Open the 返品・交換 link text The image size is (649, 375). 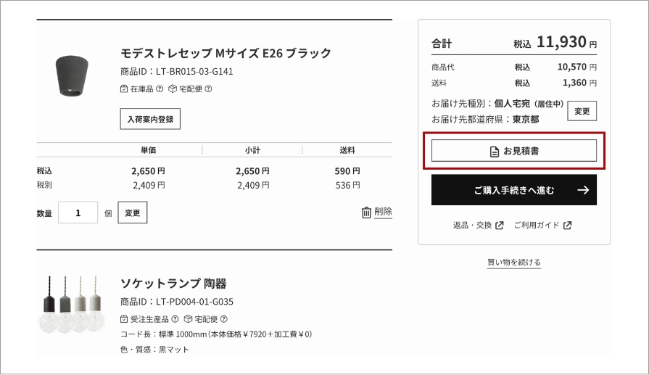tap(472, 226)
